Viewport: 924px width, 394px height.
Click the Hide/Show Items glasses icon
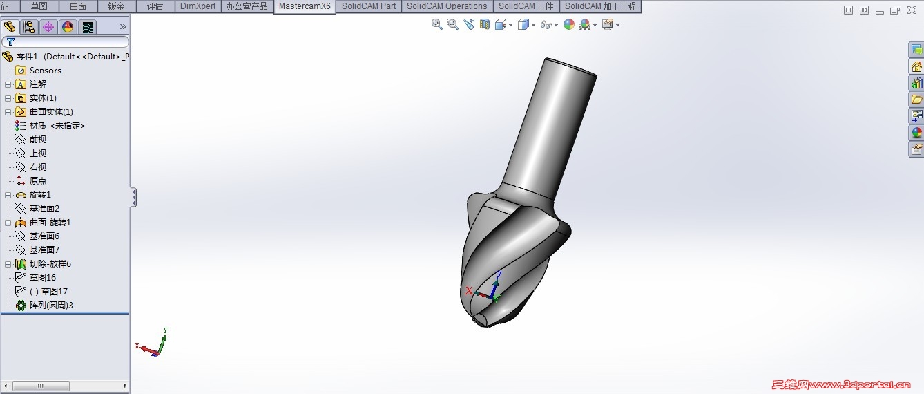point(546,24)
